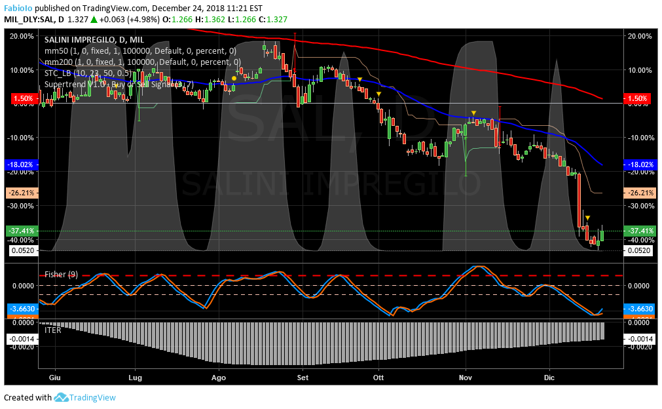
Task: Click the high price H:1.362
Action: [x=210, y=20]
